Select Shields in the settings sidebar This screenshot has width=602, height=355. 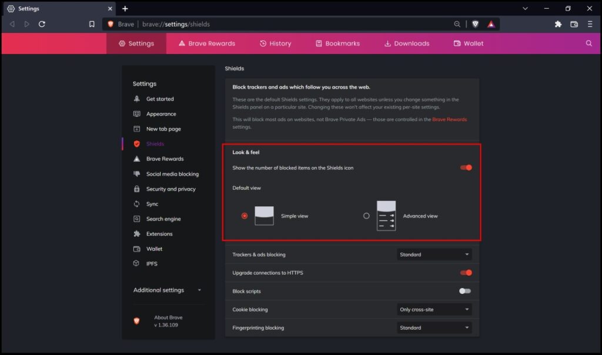[x=155, y=144]
